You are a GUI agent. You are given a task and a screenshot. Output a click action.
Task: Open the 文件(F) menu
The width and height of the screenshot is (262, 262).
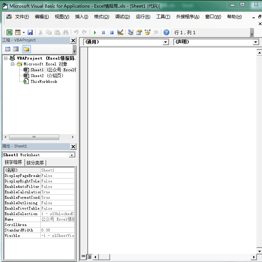[22, 17]
